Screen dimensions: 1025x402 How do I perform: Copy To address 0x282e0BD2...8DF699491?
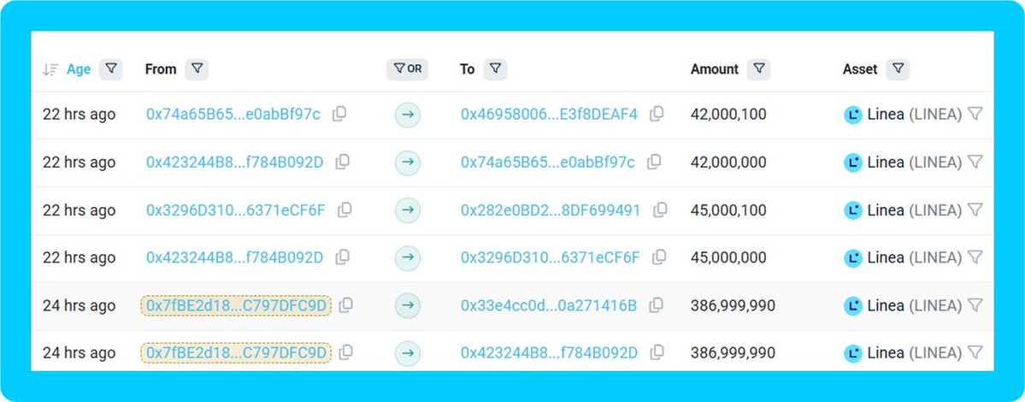[x=660, y=210]
